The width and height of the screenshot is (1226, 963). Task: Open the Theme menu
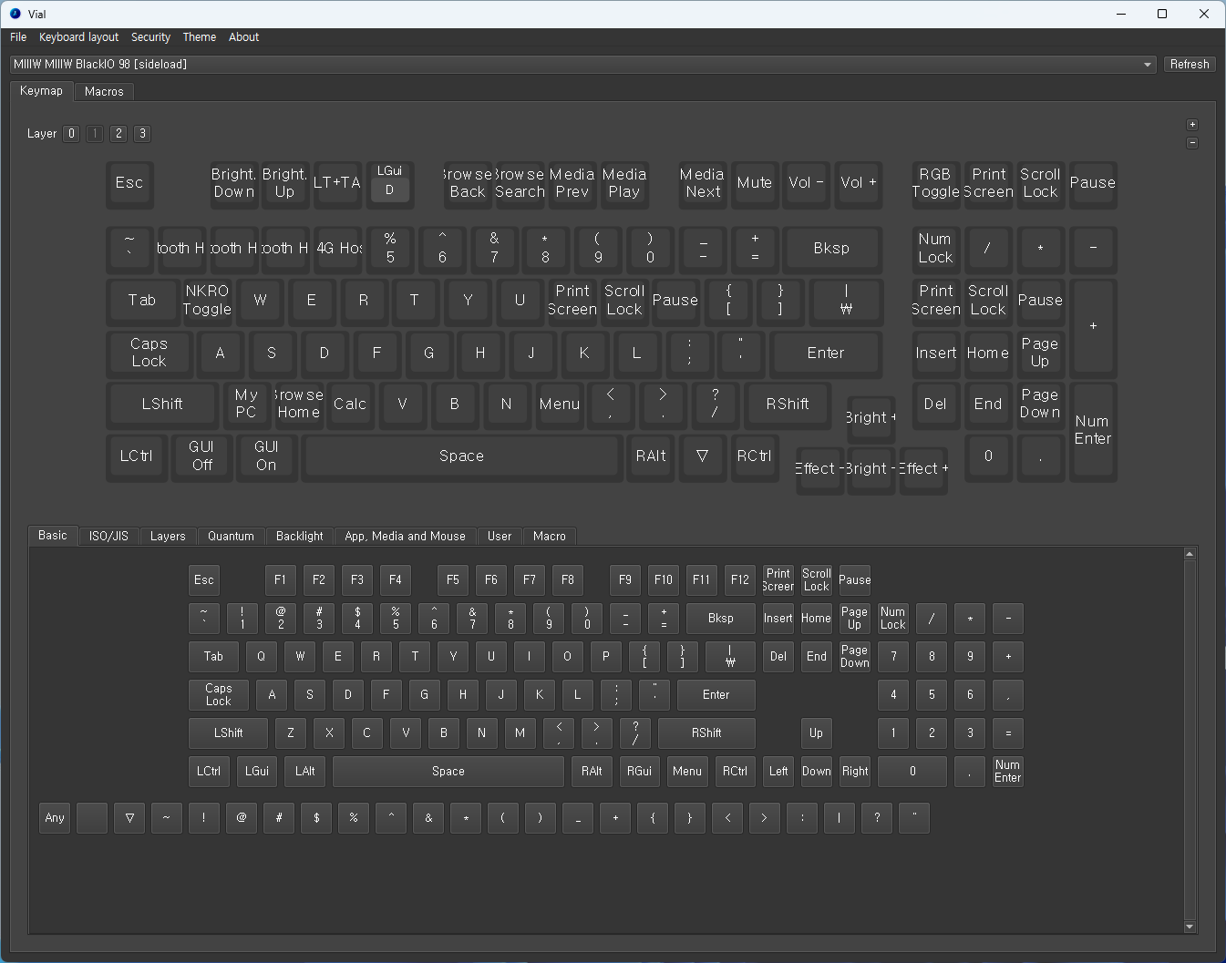click(199, 37)
